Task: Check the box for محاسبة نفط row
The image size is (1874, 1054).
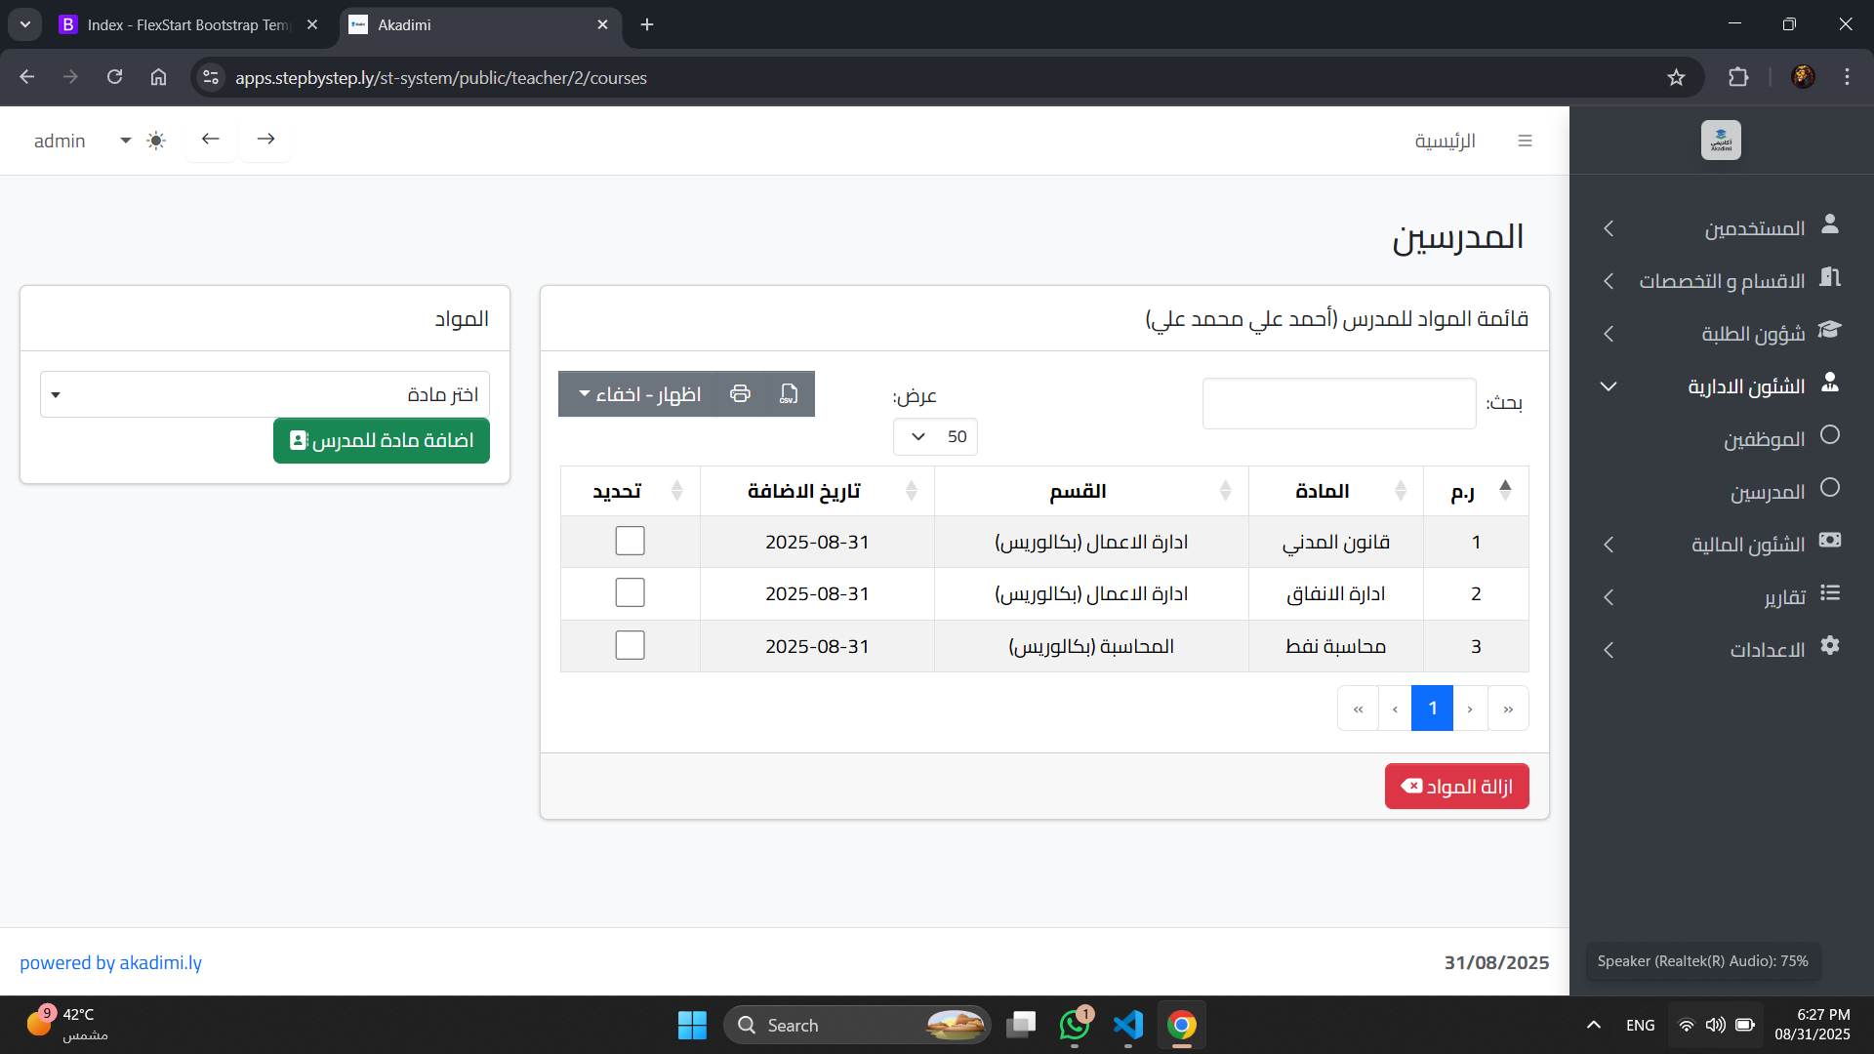Action: click(x=630, y=645)
